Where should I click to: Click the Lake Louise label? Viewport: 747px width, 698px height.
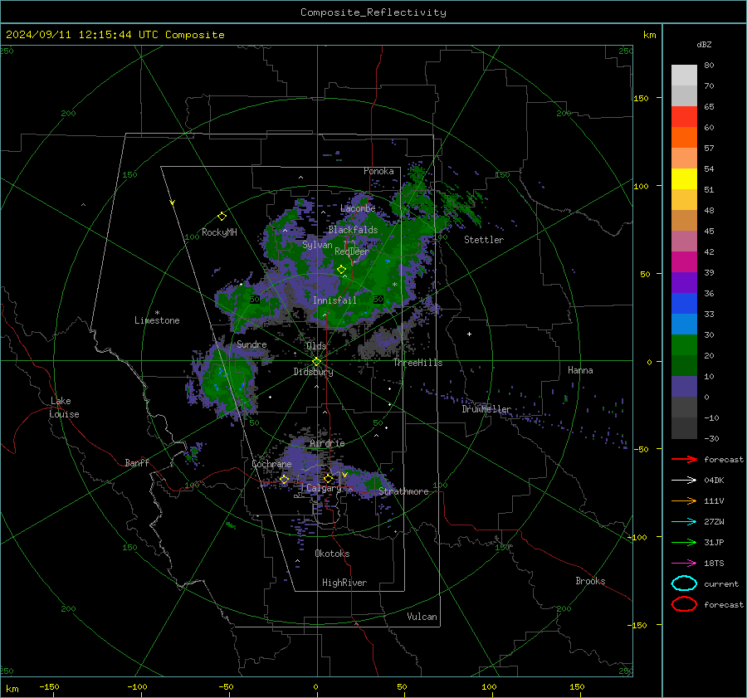[x=64, y=408]
